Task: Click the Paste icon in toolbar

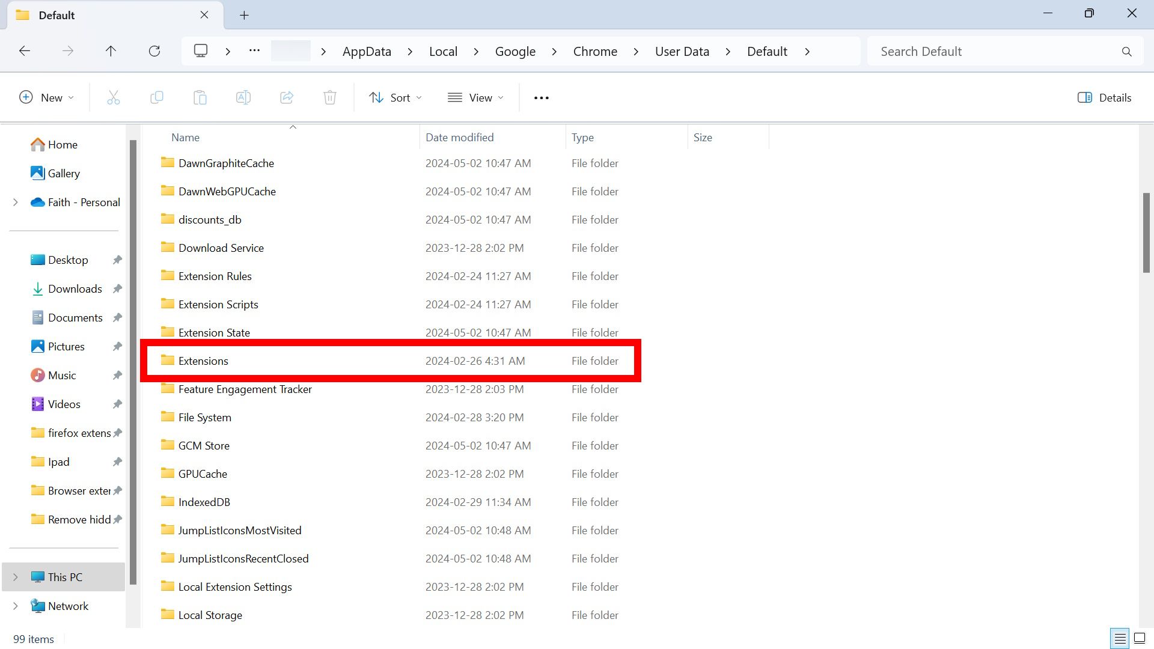Action: coord(200,97)
